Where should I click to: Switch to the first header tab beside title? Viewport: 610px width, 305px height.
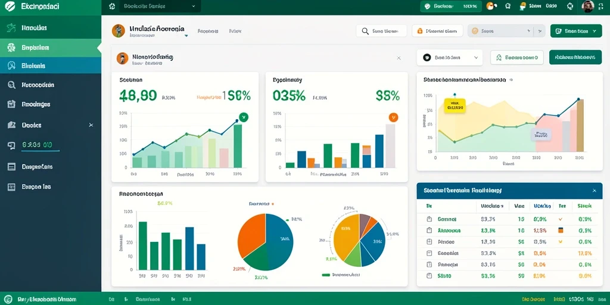pos(208,31)
